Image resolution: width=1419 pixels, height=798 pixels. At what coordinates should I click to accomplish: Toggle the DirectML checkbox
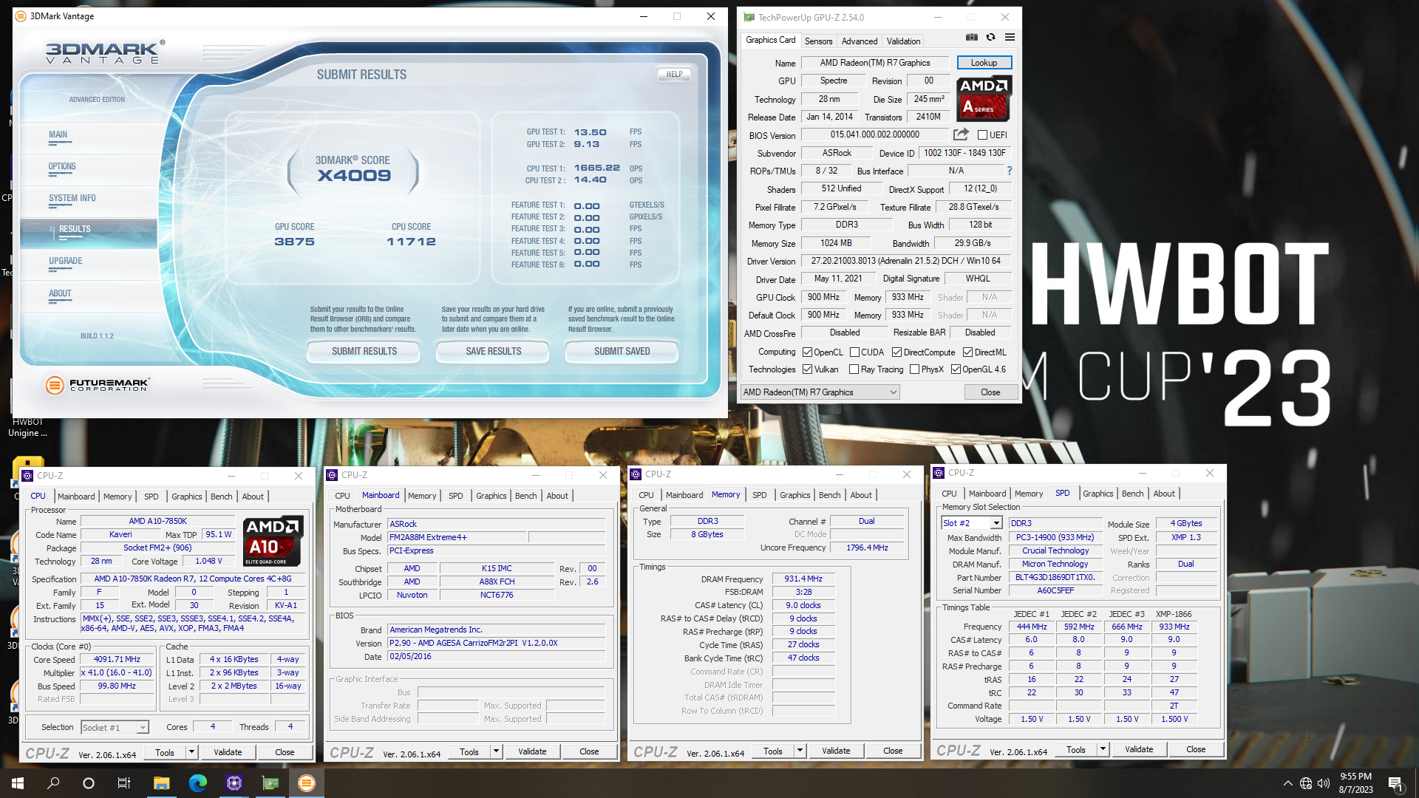(x=967, y=352)
